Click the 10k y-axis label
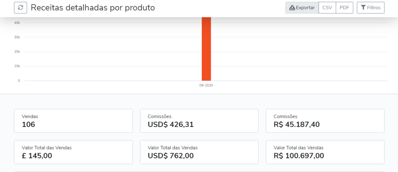The image size is (398, 172). pyautogui.click(x=17, y=66)
